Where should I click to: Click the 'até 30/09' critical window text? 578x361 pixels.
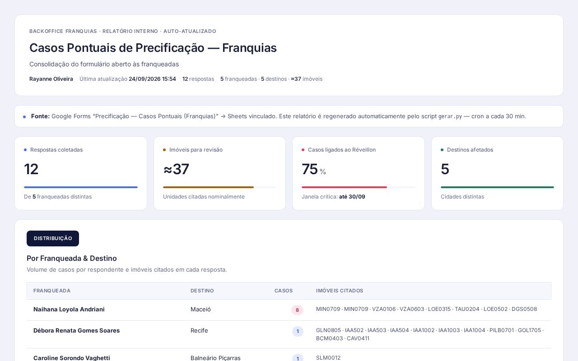352,197
